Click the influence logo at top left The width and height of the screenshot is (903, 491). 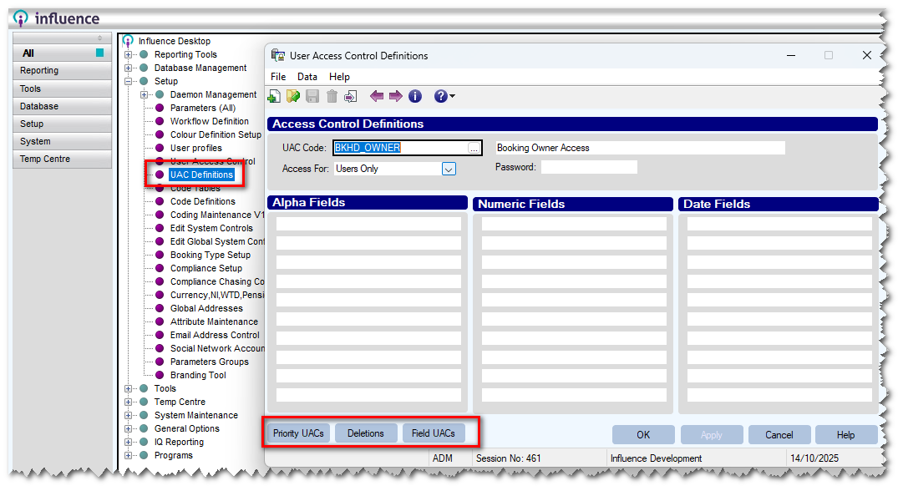[x=57, y=18]
